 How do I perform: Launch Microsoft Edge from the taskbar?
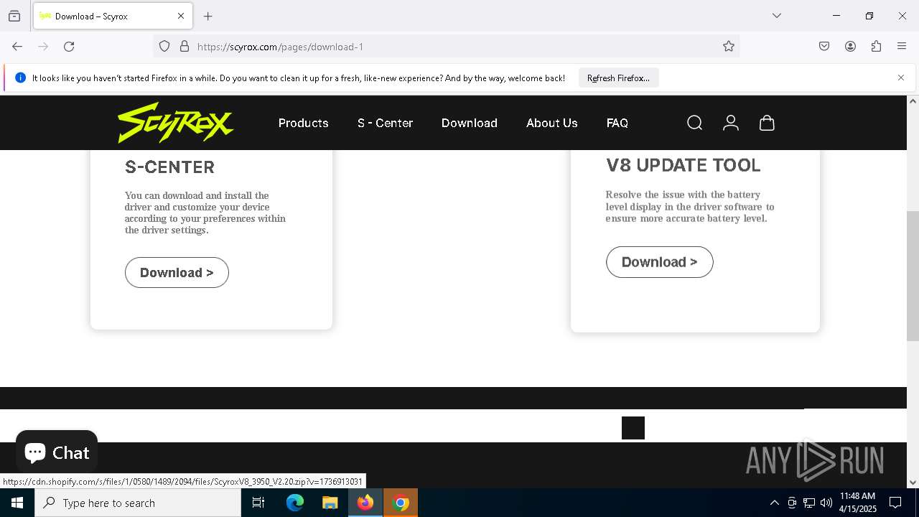tap(295, 503)
